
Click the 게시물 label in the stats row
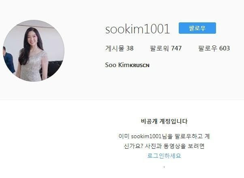point(115,48)
